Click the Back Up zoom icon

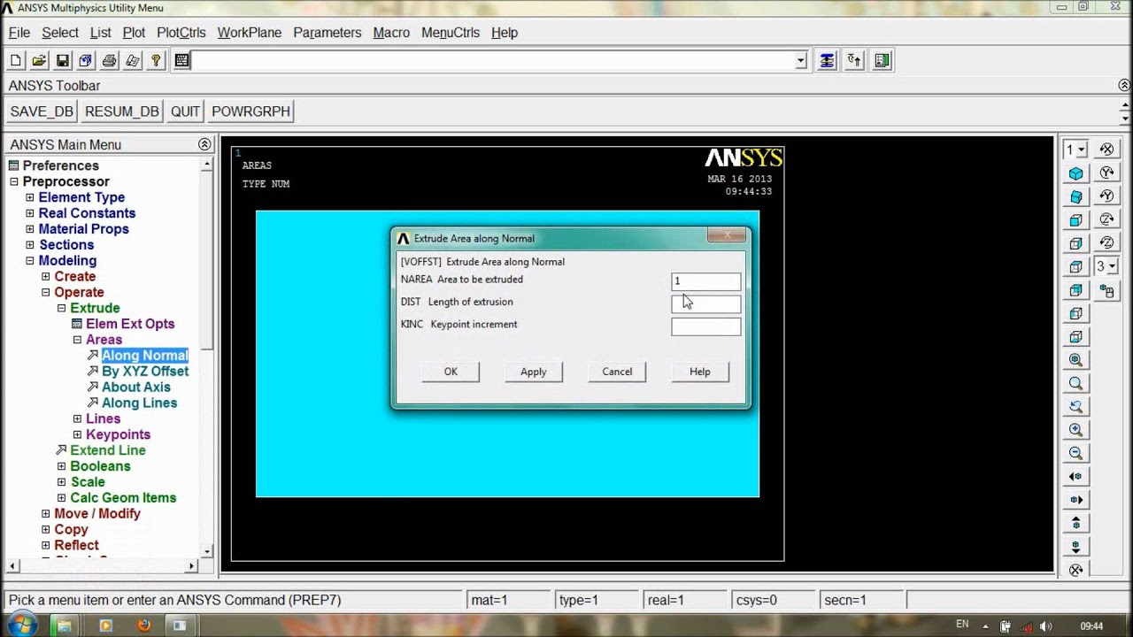(1075, 407)
